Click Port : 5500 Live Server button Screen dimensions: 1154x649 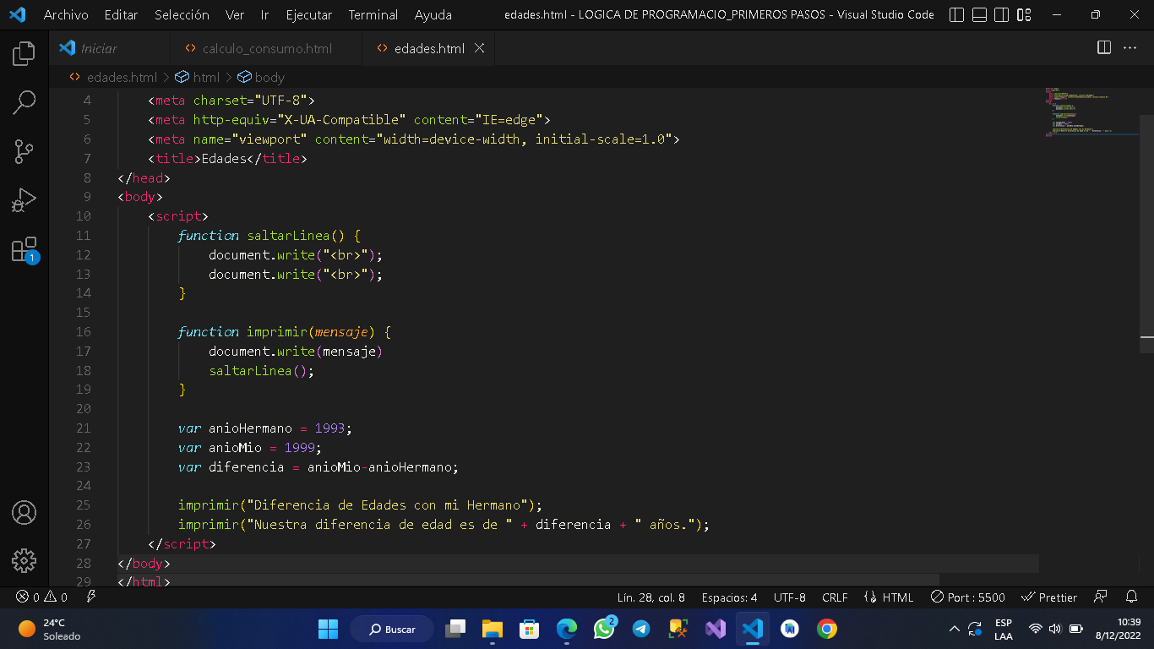click(967, 597)
